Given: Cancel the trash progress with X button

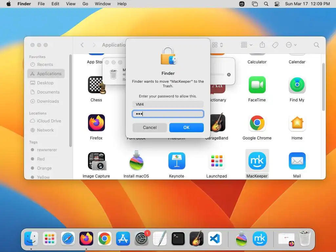Looking at the screenshot, I should tap(229, 74).
